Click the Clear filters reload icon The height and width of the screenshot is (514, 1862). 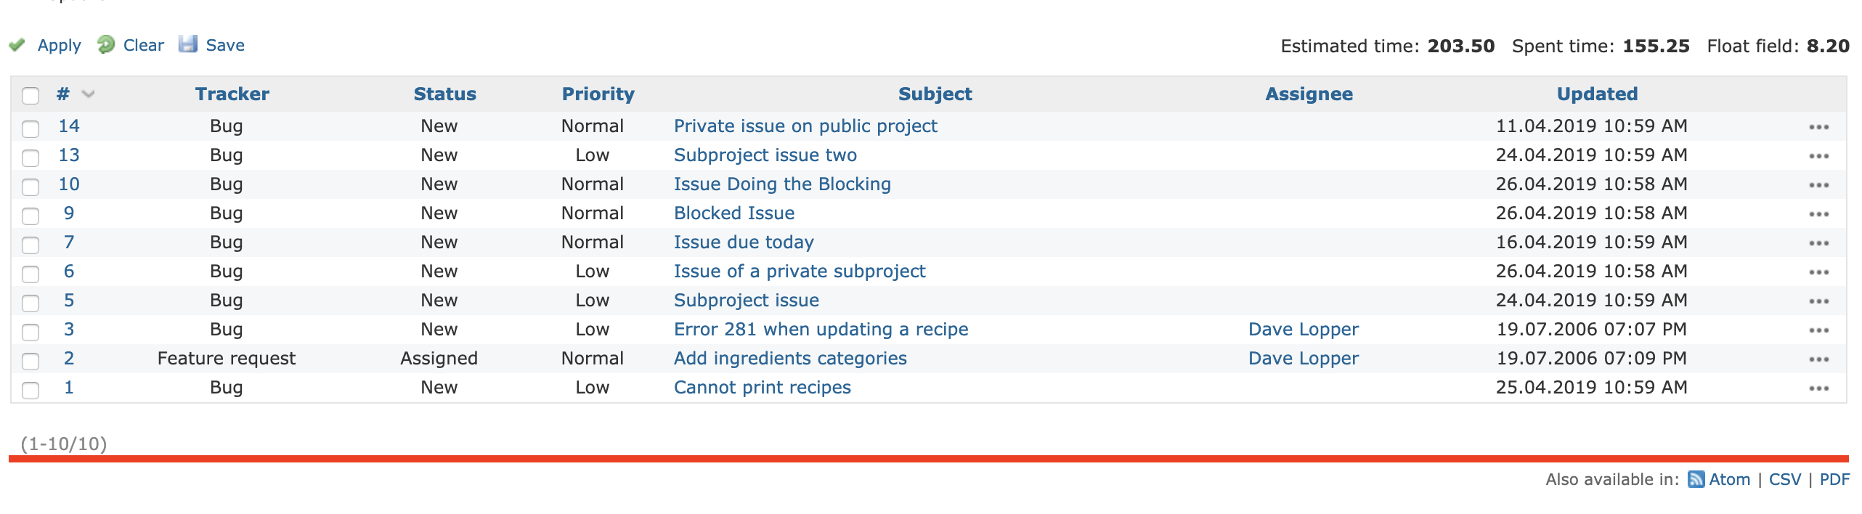106,45
